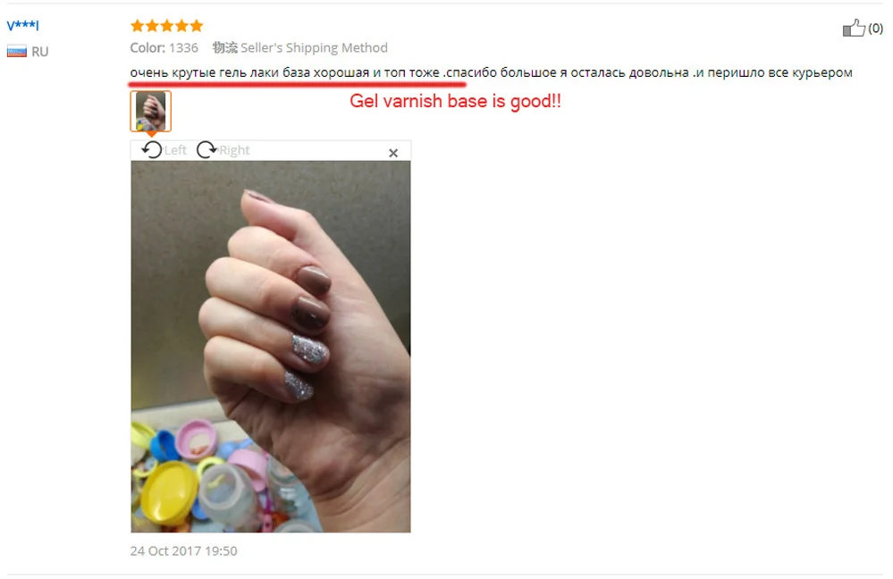Click the "Right" rotate label
893x579 pixels.
coord(234,150)
